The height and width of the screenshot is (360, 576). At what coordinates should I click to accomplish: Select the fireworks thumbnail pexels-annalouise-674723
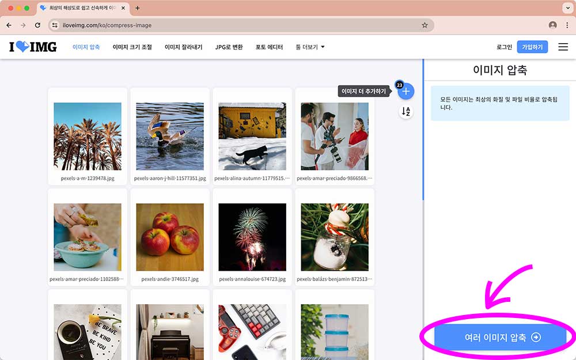(x=252, y=237)
